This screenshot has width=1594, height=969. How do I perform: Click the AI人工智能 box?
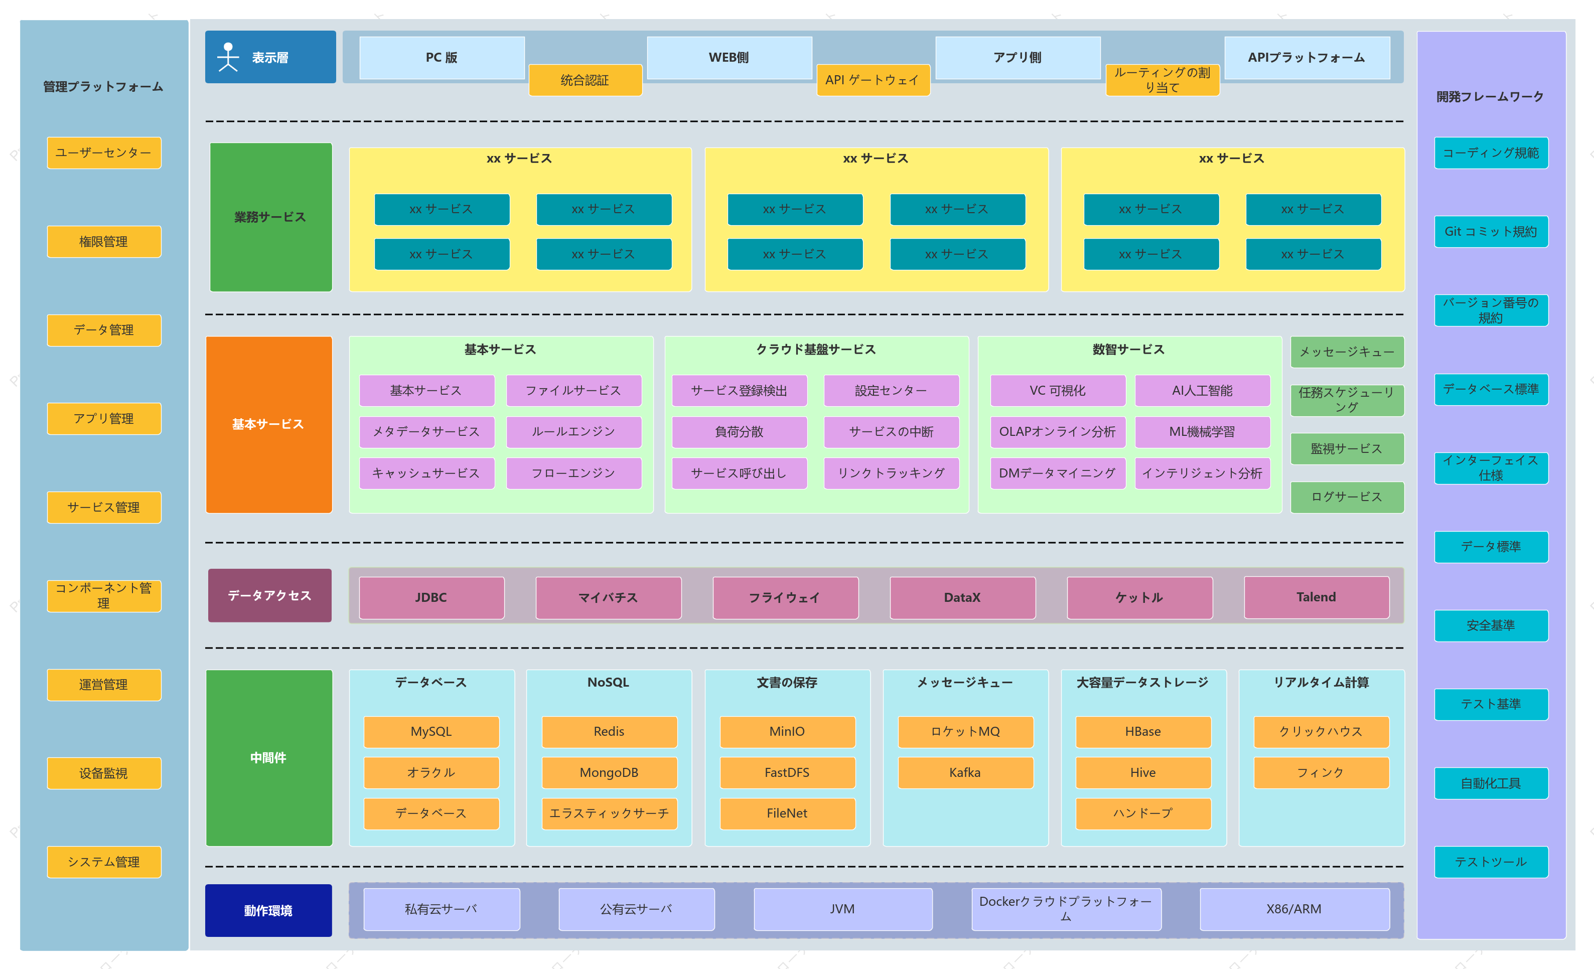1202,390
